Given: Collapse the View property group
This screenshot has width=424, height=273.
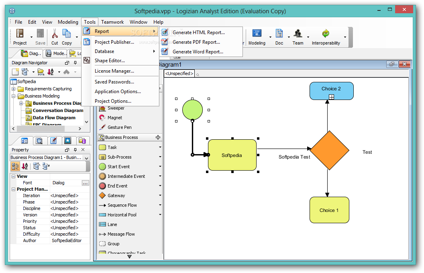Looking at the screenshot, I should click(x=13, y=176).
